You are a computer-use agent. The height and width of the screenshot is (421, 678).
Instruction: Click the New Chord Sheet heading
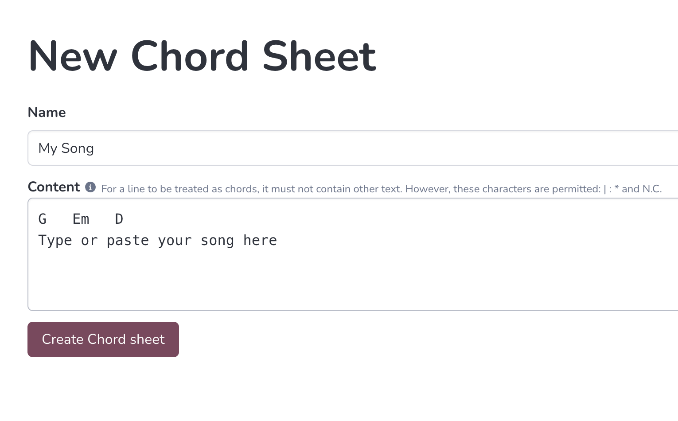(x=203, y=56)
